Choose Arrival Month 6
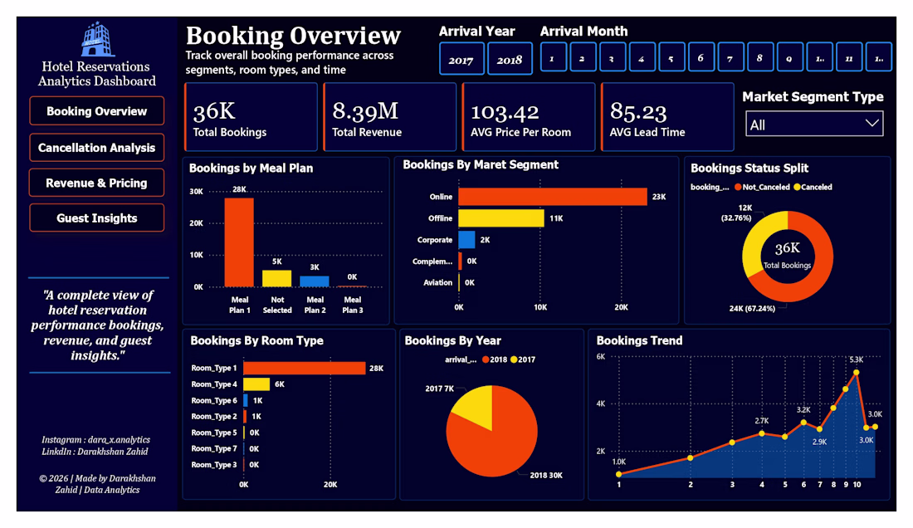913x528 pixels. pos(701,57)
